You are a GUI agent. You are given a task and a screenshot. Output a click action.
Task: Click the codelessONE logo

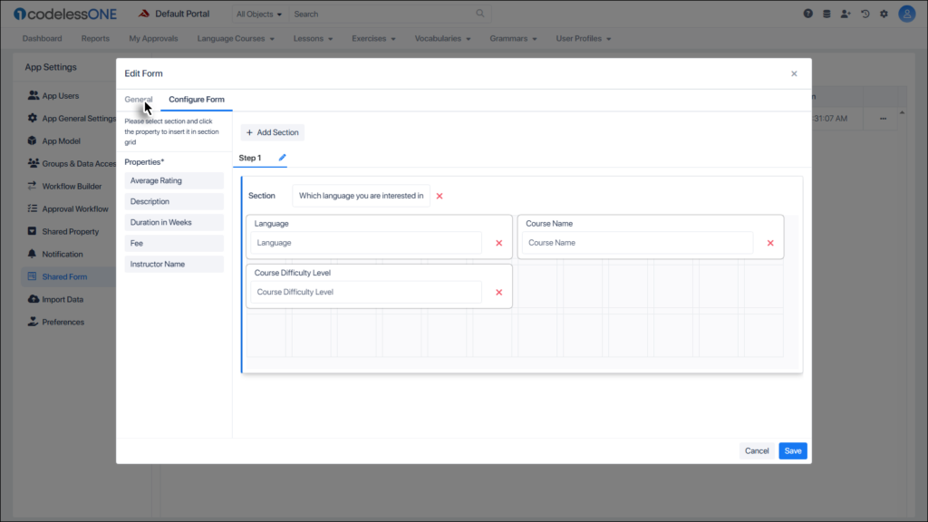coord(65,14)
